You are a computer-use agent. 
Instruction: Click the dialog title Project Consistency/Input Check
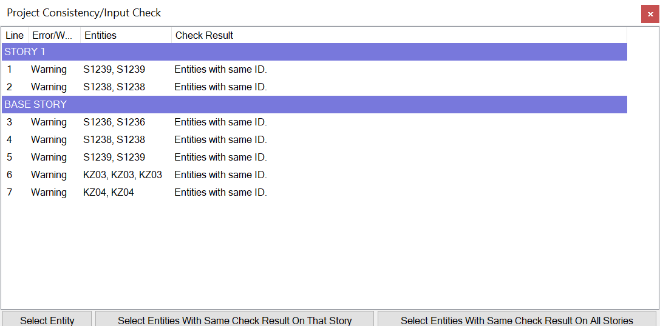coord(84,13)
